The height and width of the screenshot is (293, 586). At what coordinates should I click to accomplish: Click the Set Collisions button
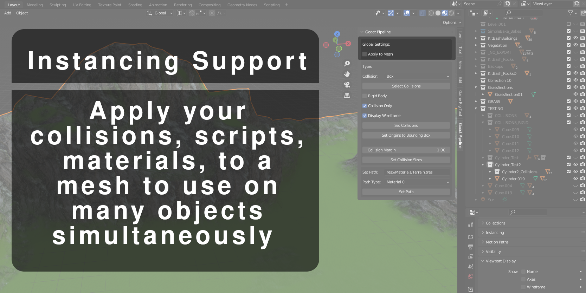click(x=406, y=125)
